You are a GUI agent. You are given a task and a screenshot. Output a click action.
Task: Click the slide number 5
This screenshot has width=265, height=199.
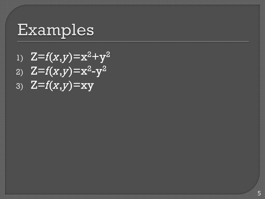259,193
